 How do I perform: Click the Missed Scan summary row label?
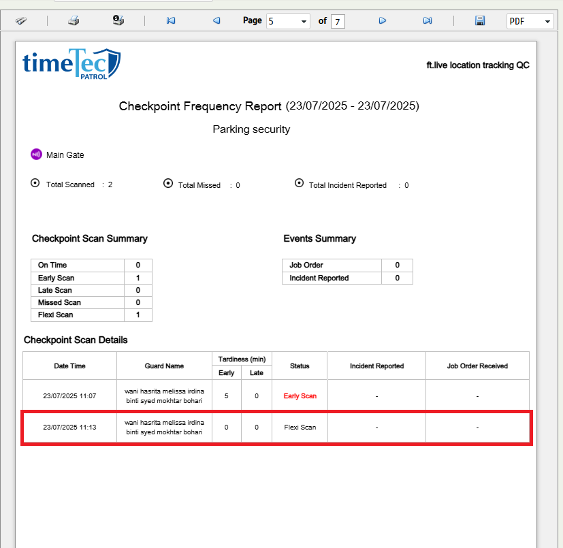click(59, 302)
